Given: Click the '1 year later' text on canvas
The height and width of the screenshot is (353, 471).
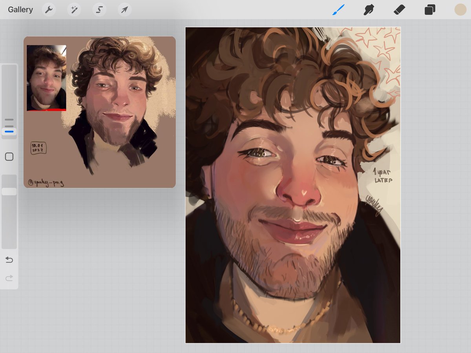Looking at the screenshot, I should pyautogui.click(x=383, y=176).
